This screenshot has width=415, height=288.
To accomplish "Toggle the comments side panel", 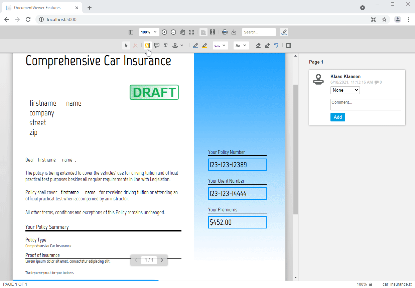I will click(x=289, y=45).
